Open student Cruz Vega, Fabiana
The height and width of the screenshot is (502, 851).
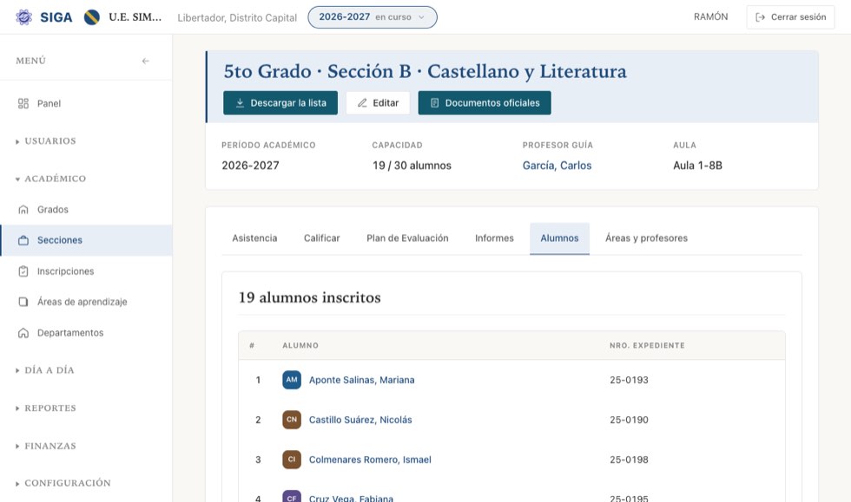pyautogui.click(x=351, y=499)
